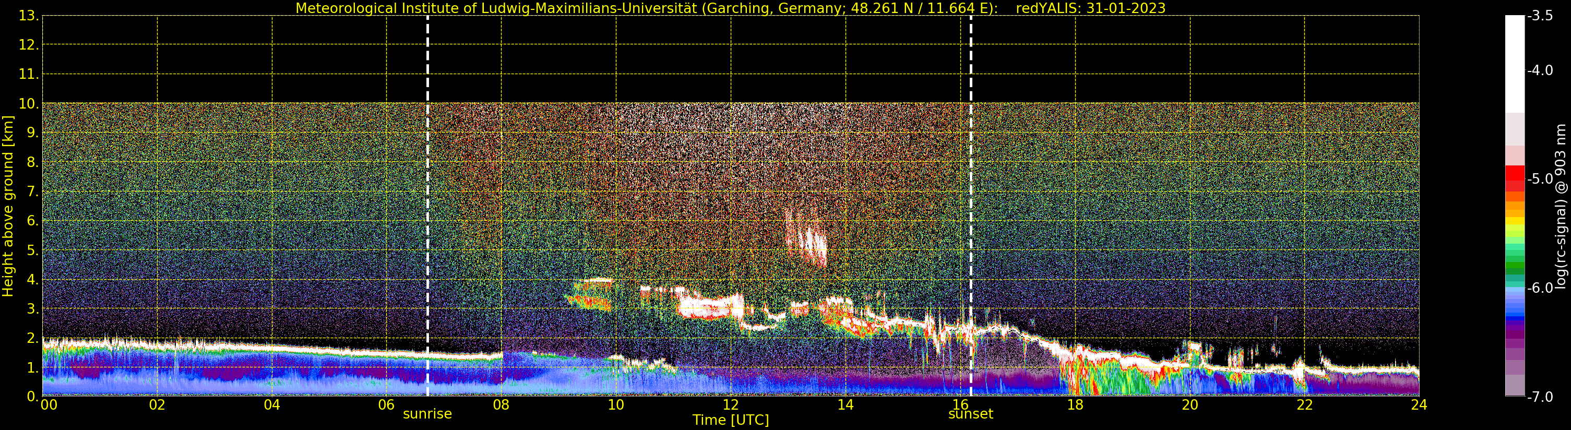The image size is (1571, 430).
Task: Click the purple band of the colorbar
Action: coord(1515,334)
